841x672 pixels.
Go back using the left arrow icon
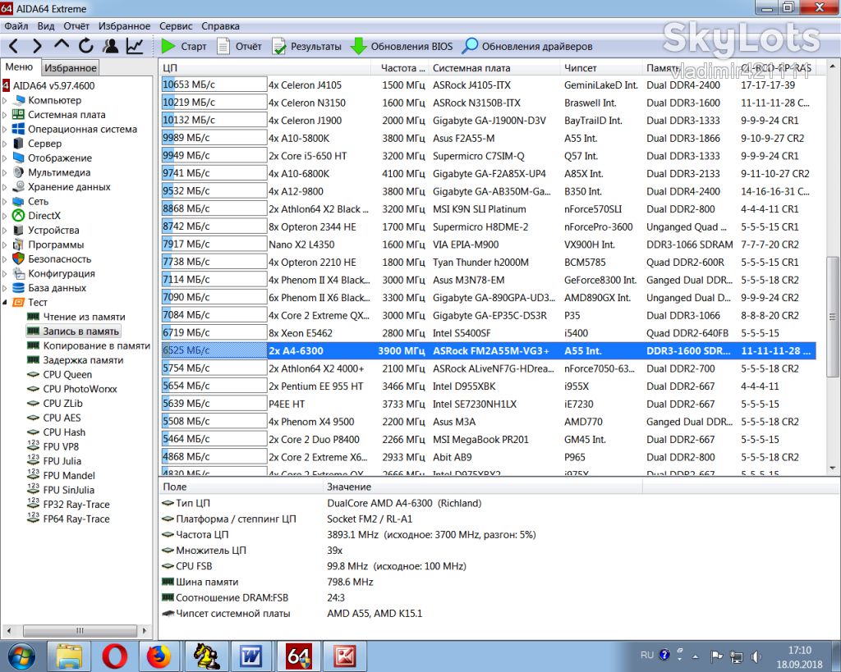[x=13, y=46]
